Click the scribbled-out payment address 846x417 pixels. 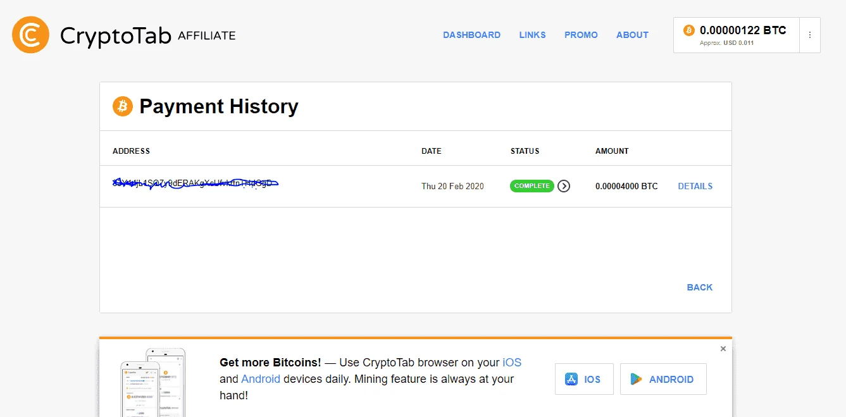pos(196,183)
